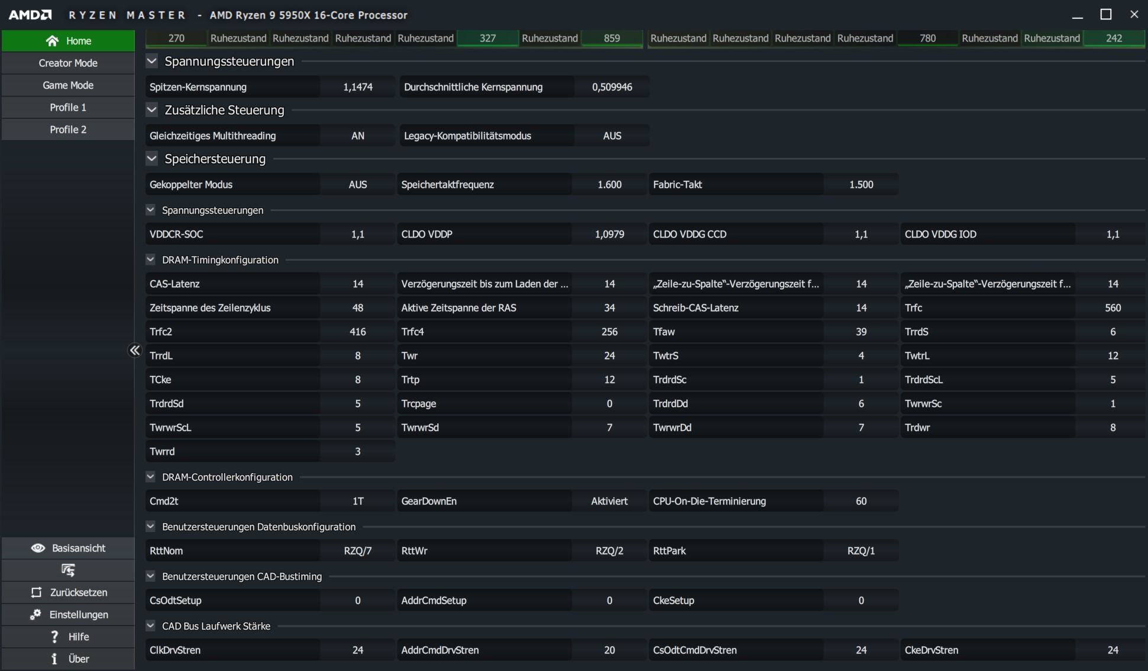The height and width of the screenshot is (671, 1148).
Task: Click the Einstellungen gear icon
Action: (x=35, y=615)
